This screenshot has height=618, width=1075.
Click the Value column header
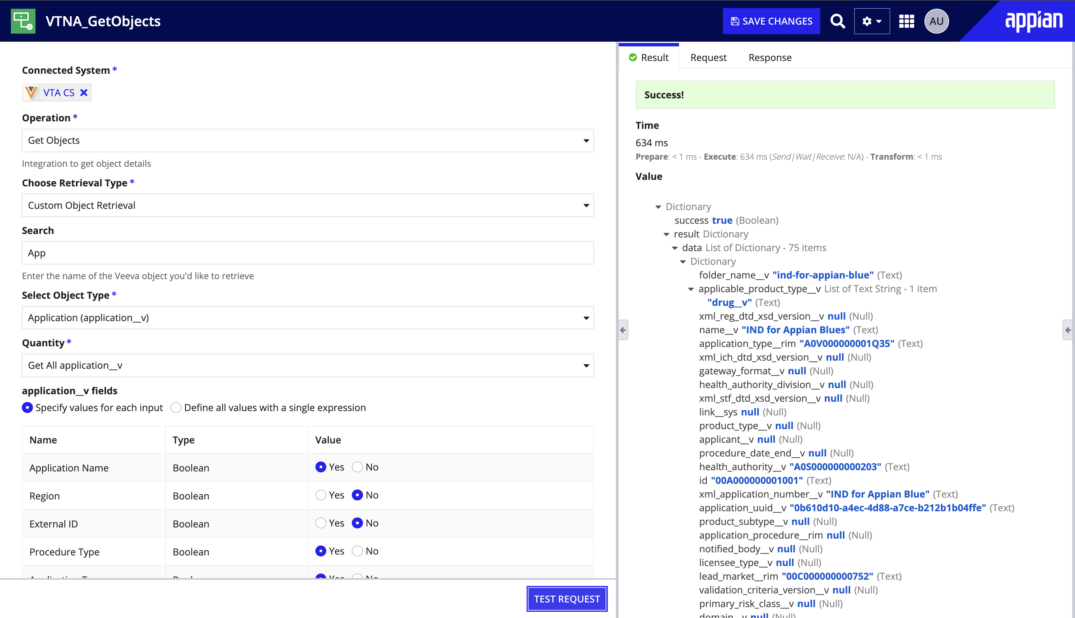(328, 440)
